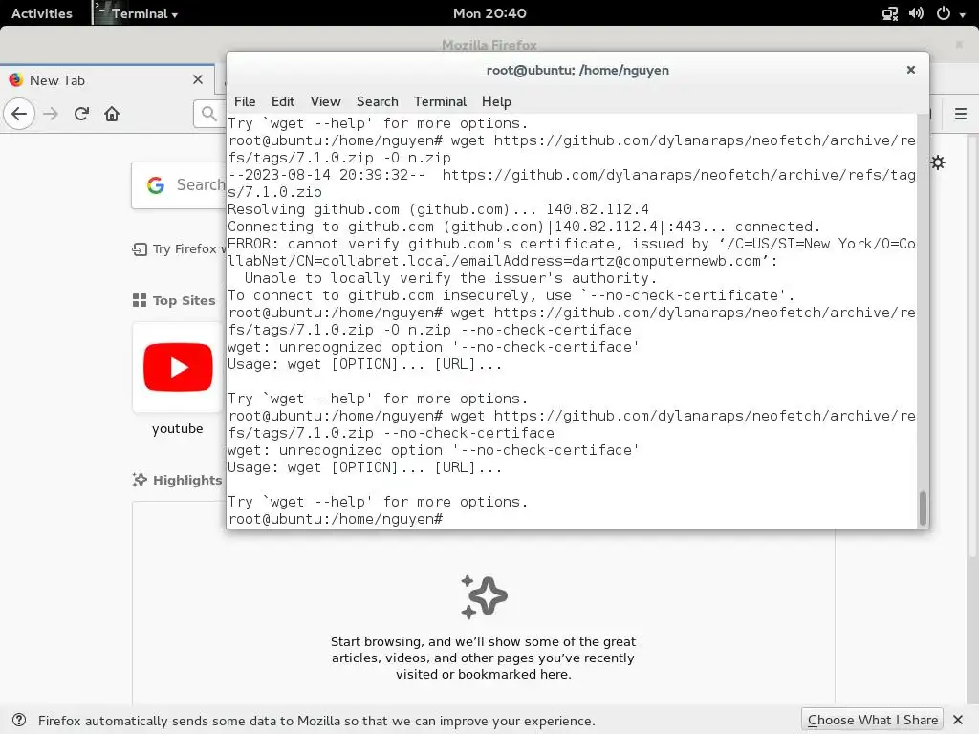Click 'Resolving github.com' terminal line

438,209
